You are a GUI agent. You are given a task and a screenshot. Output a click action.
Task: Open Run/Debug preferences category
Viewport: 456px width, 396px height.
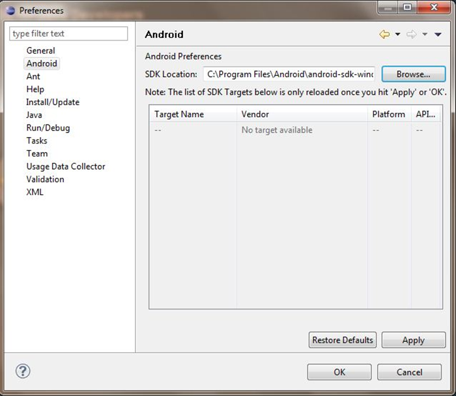click(x=48, y=128)
